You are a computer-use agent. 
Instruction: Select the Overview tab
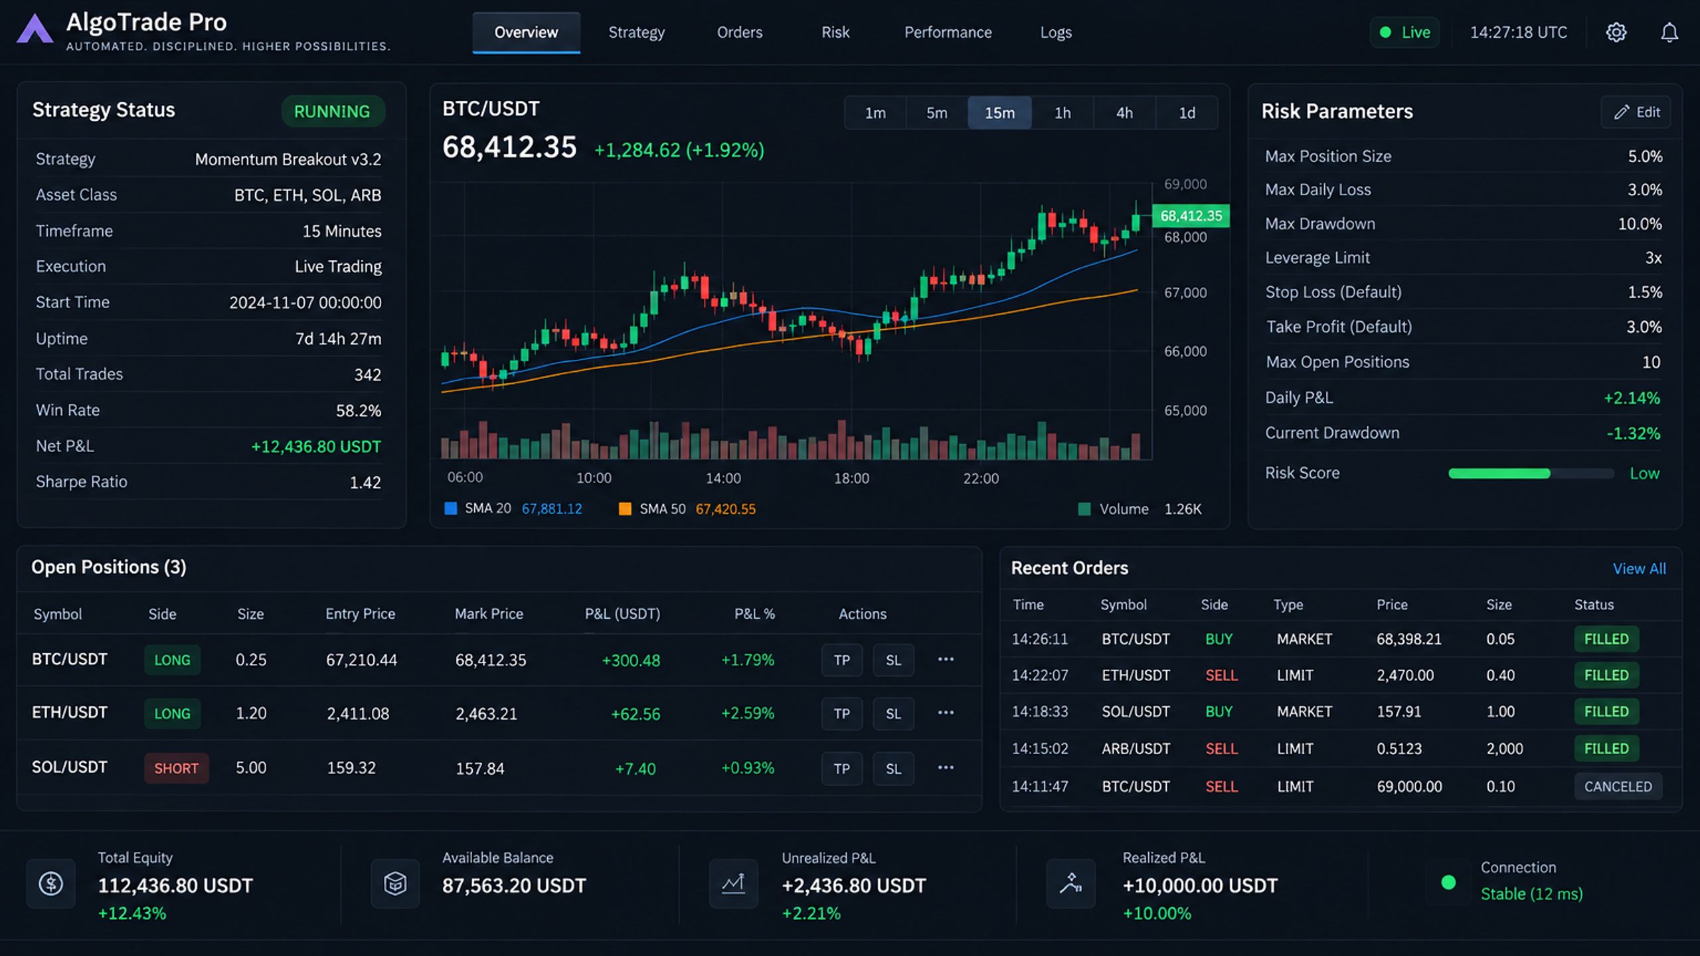[526, 33]
